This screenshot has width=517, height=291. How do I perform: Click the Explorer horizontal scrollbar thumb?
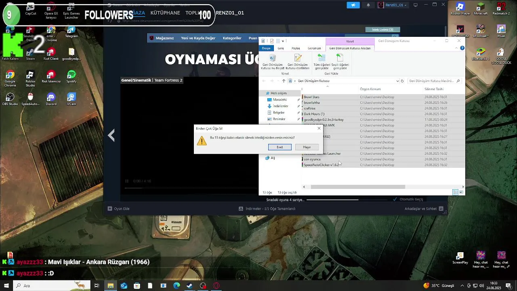click(358, 187)
